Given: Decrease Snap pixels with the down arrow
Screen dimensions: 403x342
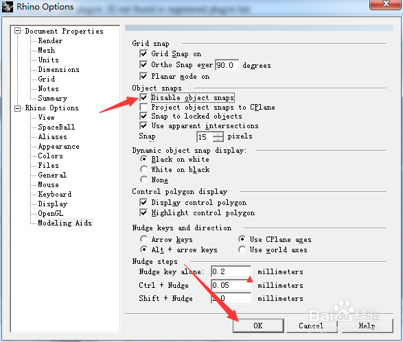Looking at the screenshot, I should pos(218,139).
